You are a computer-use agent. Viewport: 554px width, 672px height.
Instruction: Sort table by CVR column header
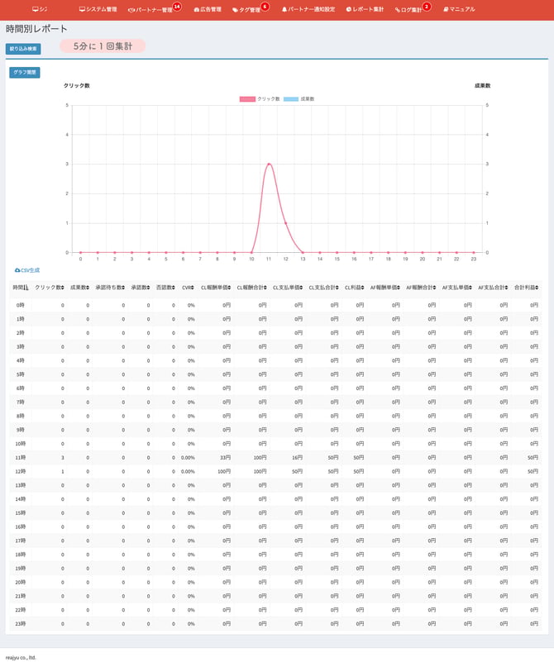click(x=188, y=288)
